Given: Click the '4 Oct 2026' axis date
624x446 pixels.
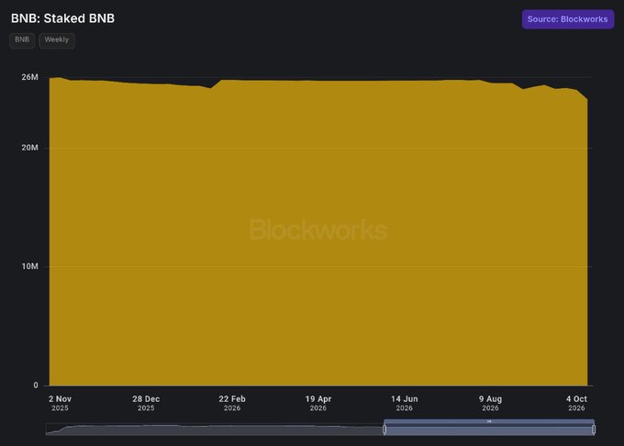Looking at the screenshot, I should click(576, 403).
